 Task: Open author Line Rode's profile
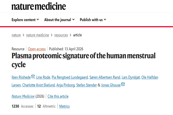coord(43,77)
